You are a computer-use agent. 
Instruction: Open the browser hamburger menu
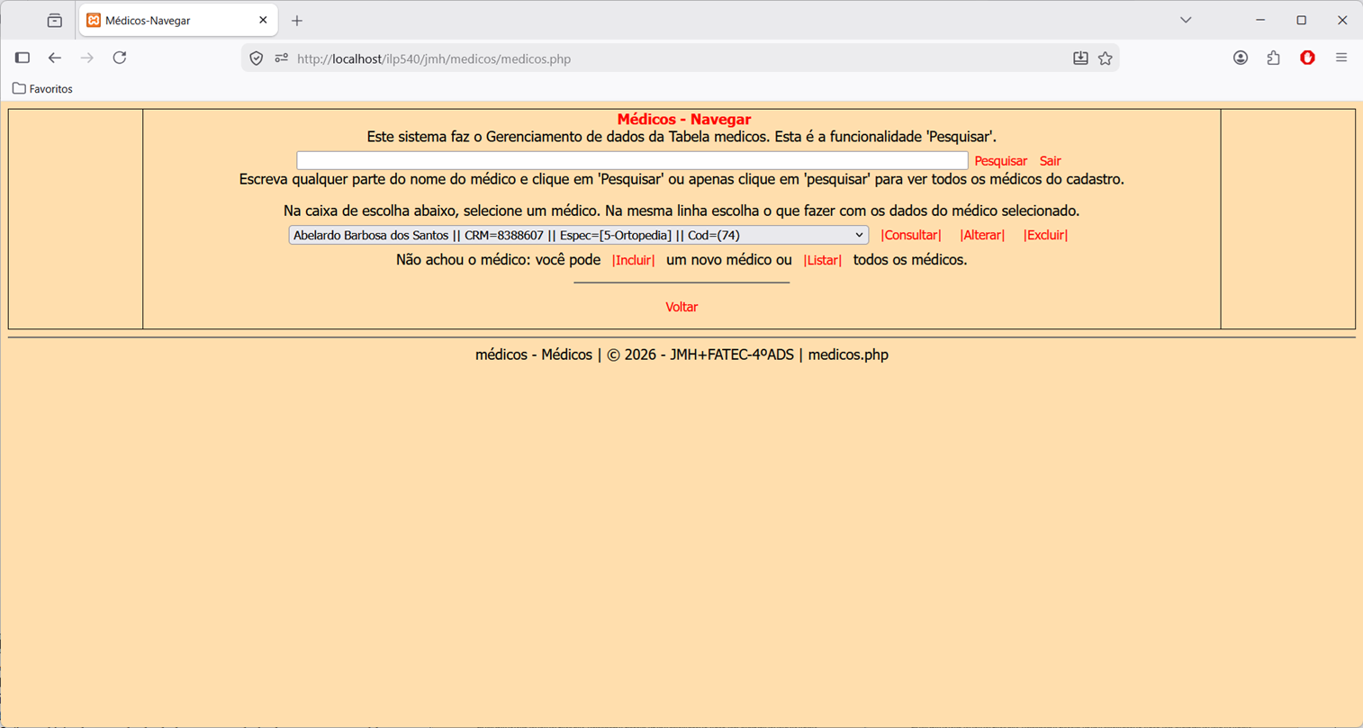pyautogui.click(x=1341, y=58)
